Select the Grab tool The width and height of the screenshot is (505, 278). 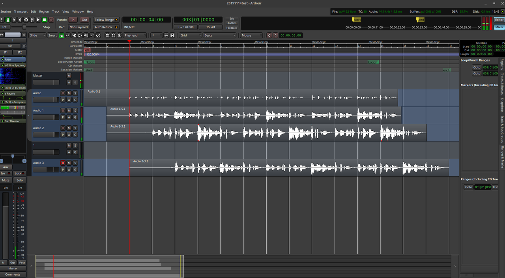click(62, 35)
